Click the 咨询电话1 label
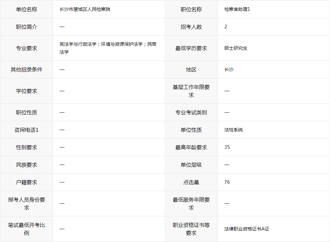Viewport: 330px width, 242px height. [x=26, y=130]
